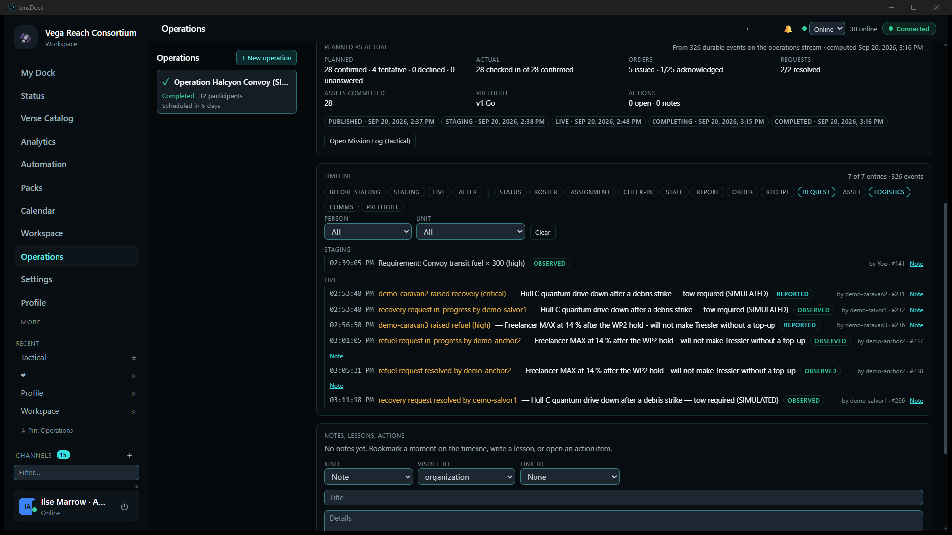
Task: Open the KIND Note dropdown
Action: point(368,477)
